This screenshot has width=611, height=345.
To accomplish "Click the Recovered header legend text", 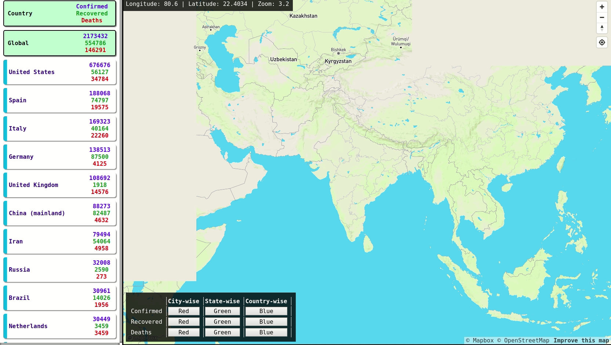I will click(x=92, y=14).
